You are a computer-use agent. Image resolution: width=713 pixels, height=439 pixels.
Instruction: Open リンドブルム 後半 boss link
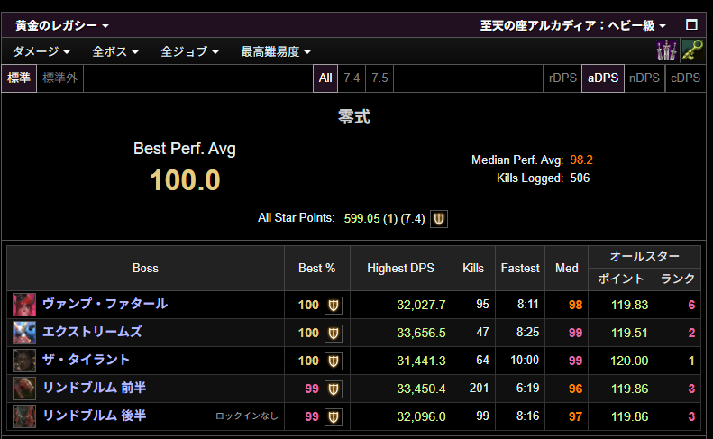[x=94, y=416]
